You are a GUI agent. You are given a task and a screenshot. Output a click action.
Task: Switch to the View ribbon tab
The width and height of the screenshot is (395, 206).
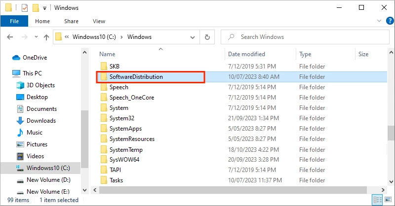tap(99, 21)
